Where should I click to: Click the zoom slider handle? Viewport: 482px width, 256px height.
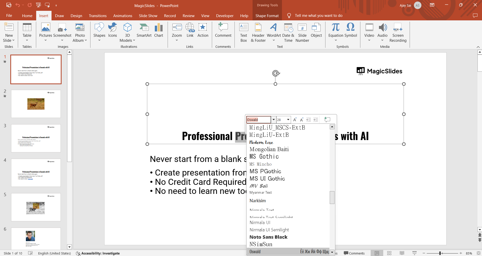(440, 253)
